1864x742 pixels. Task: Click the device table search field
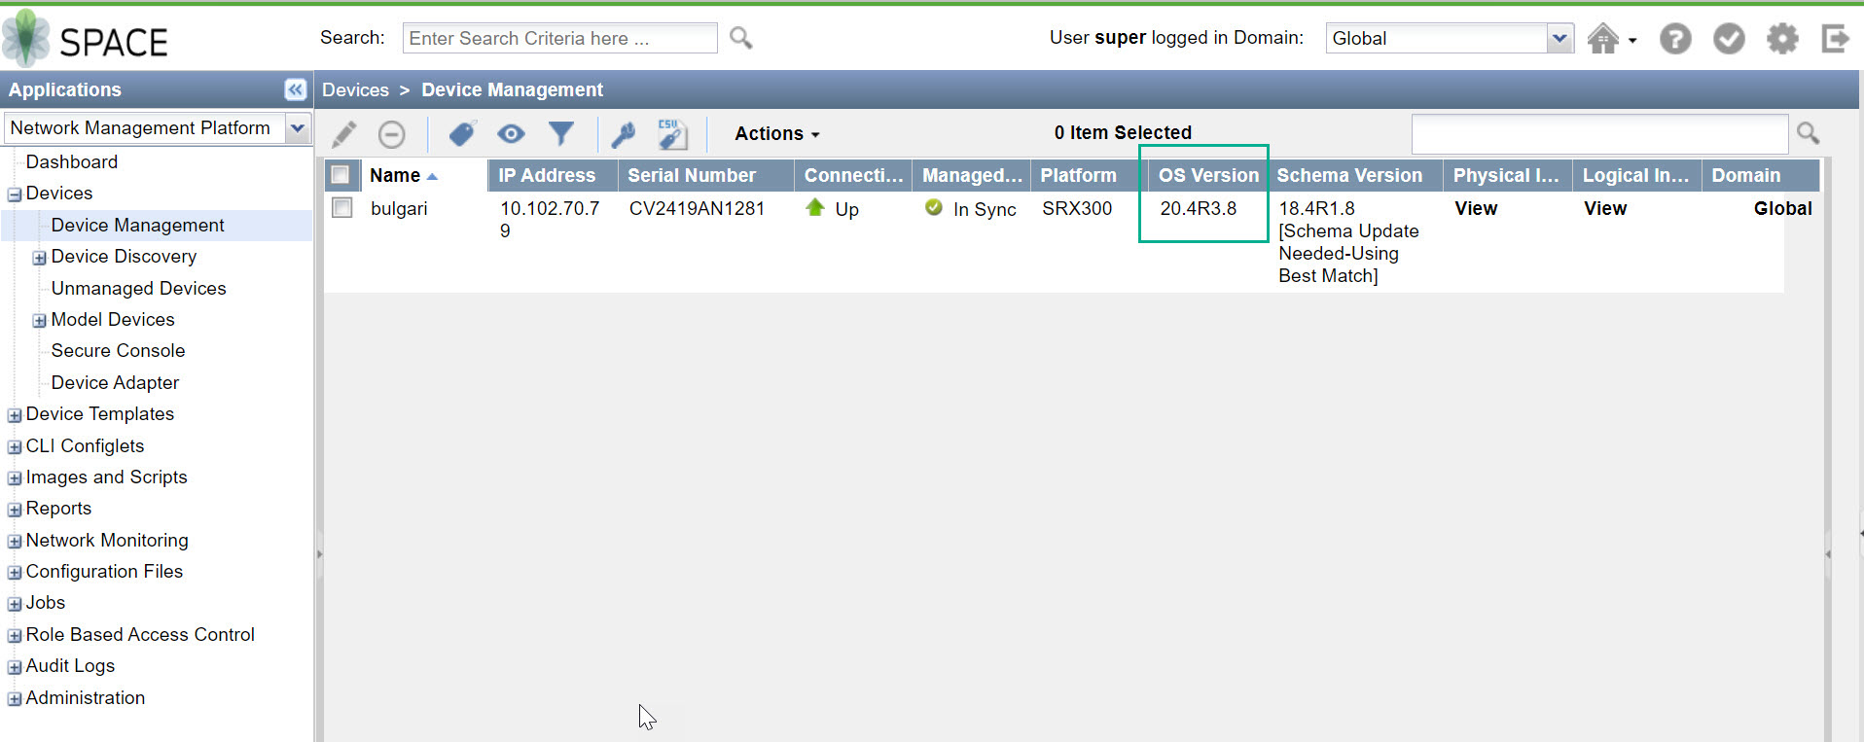coord(1599,133)
